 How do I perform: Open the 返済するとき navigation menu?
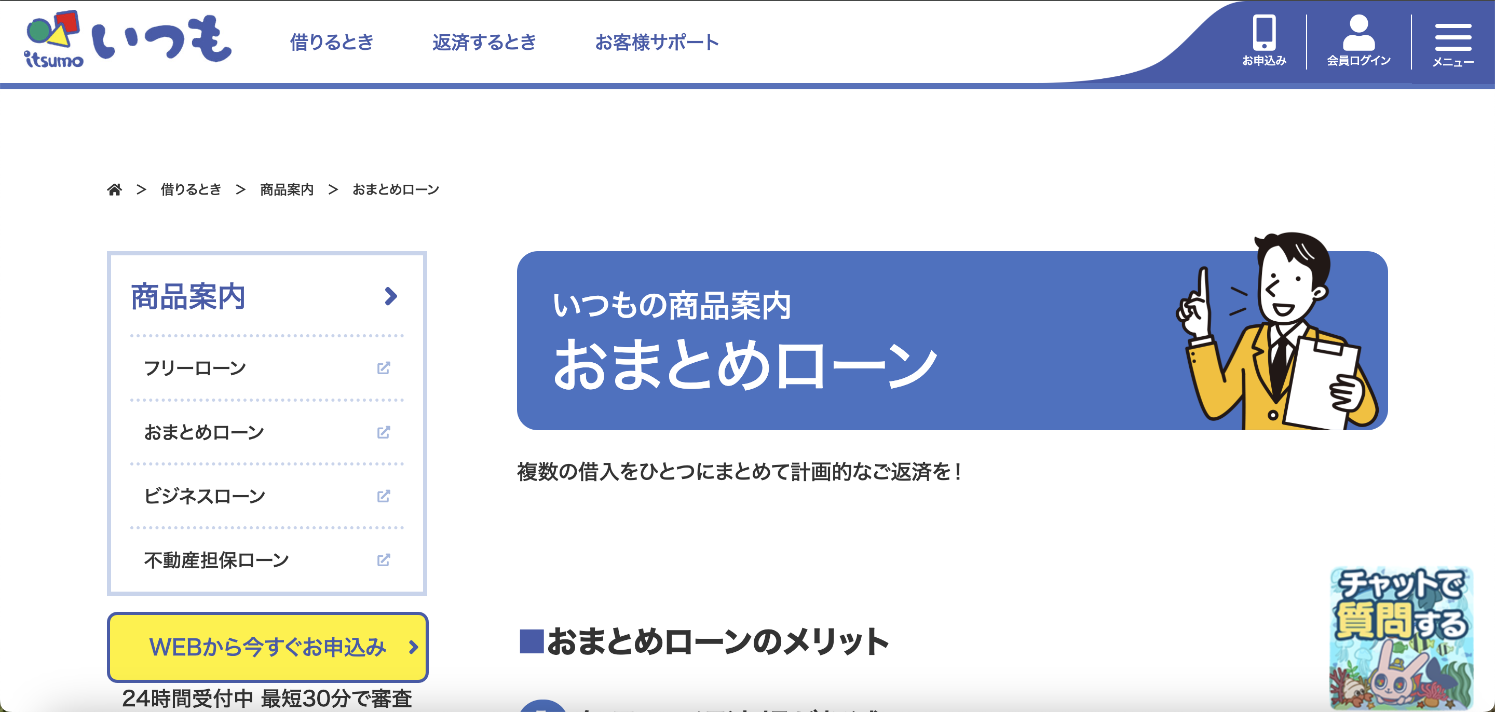click(x=484, y=42)
